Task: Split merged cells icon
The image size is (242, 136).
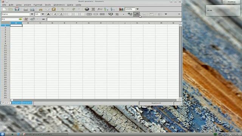Action: (102, 14)
